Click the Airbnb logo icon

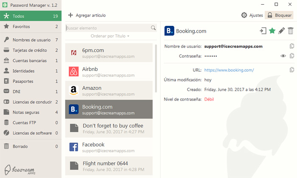pyautogui.click(x=74, y=72)
